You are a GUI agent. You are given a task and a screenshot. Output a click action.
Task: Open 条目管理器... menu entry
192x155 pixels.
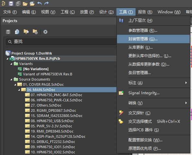pos(153,73)
